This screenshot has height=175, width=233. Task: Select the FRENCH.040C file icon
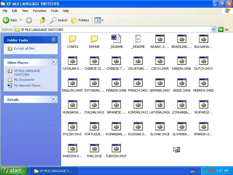tap(138, 83)
